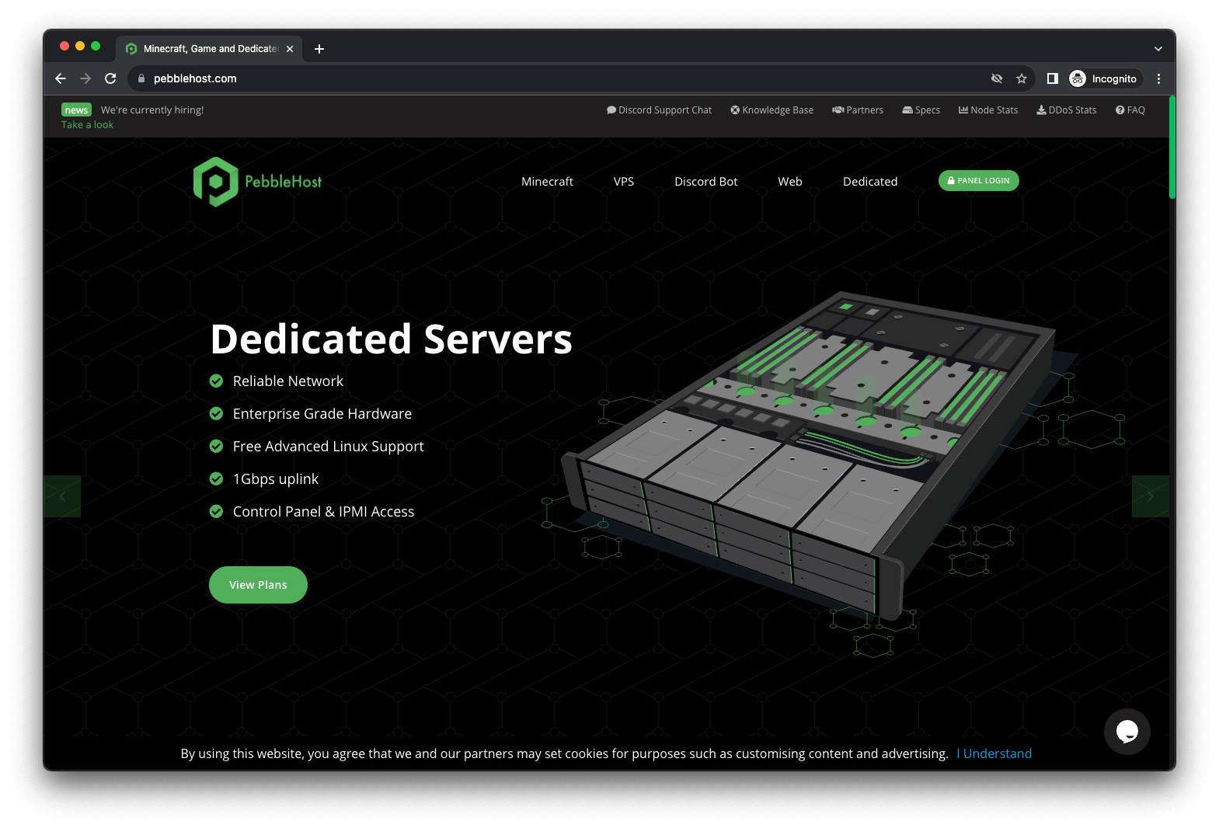
Task: Click the green news badge
Action: [x=76, y=110]
